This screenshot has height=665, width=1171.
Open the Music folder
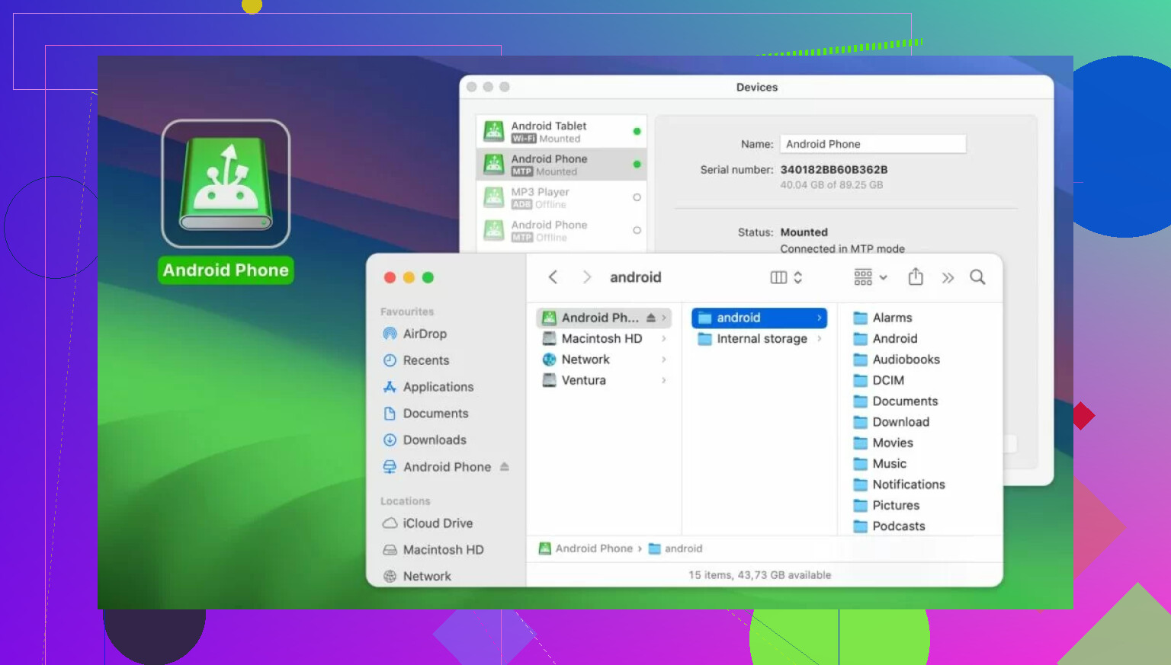(x=880, y=463)
